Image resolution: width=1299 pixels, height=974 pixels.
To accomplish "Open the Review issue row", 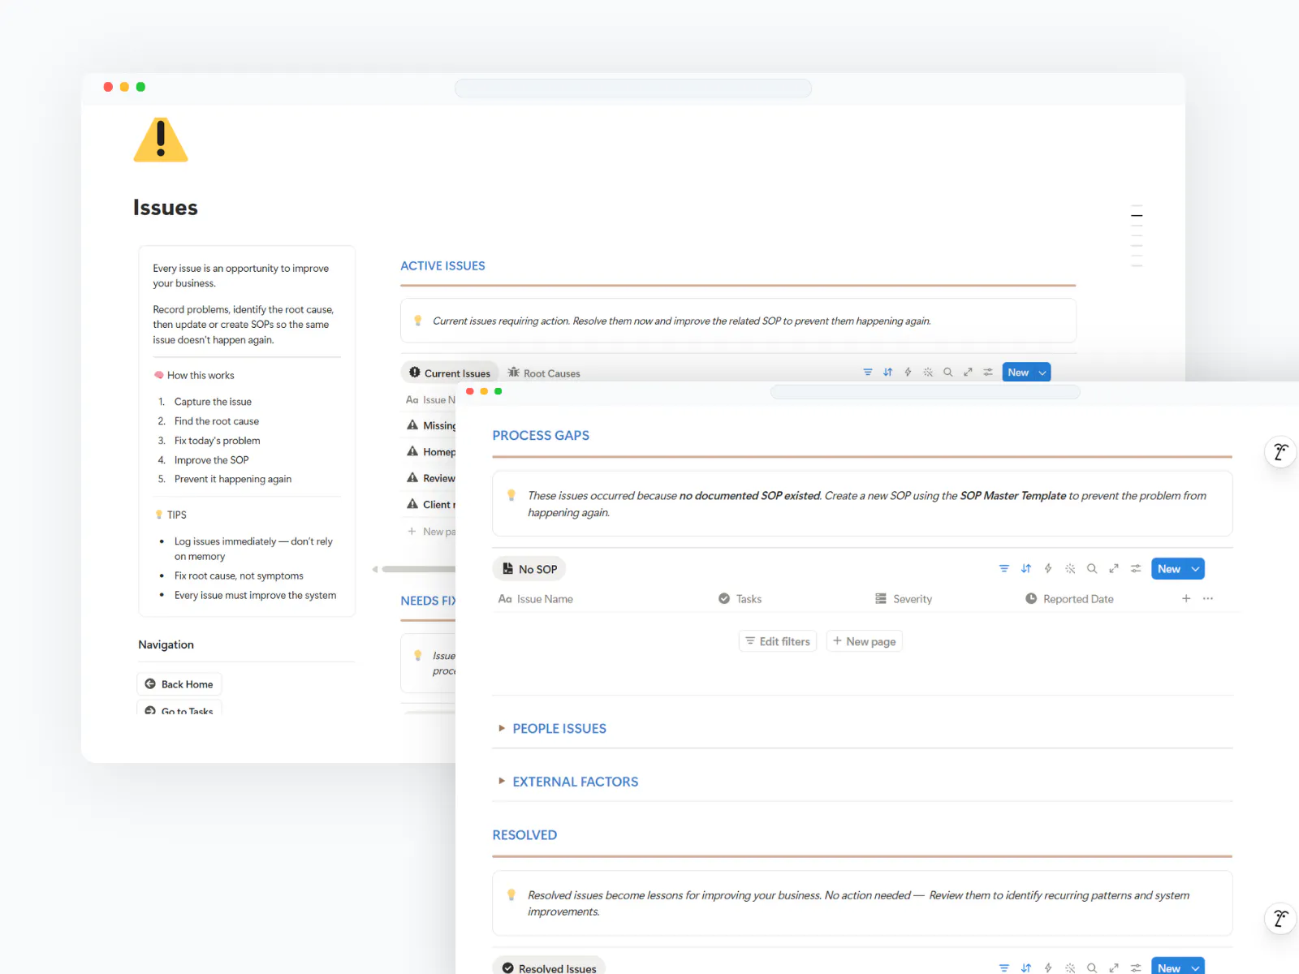I will [431, 478].
